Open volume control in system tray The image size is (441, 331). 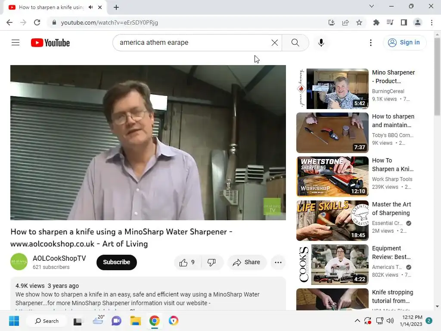[x=390, y=321]
